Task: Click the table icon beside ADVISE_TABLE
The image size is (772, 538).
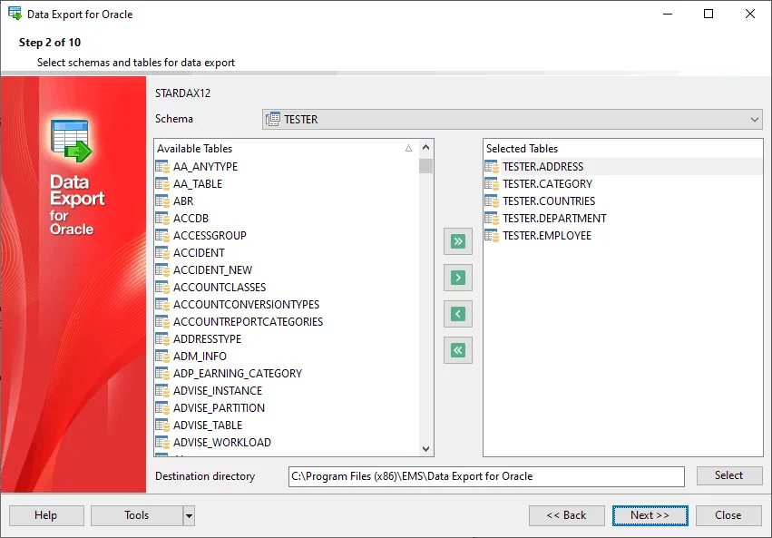Action: 162,426
